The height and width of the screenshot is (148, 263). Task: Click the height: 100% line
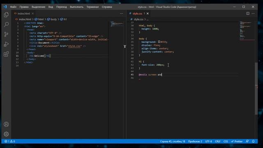point(150,29)
